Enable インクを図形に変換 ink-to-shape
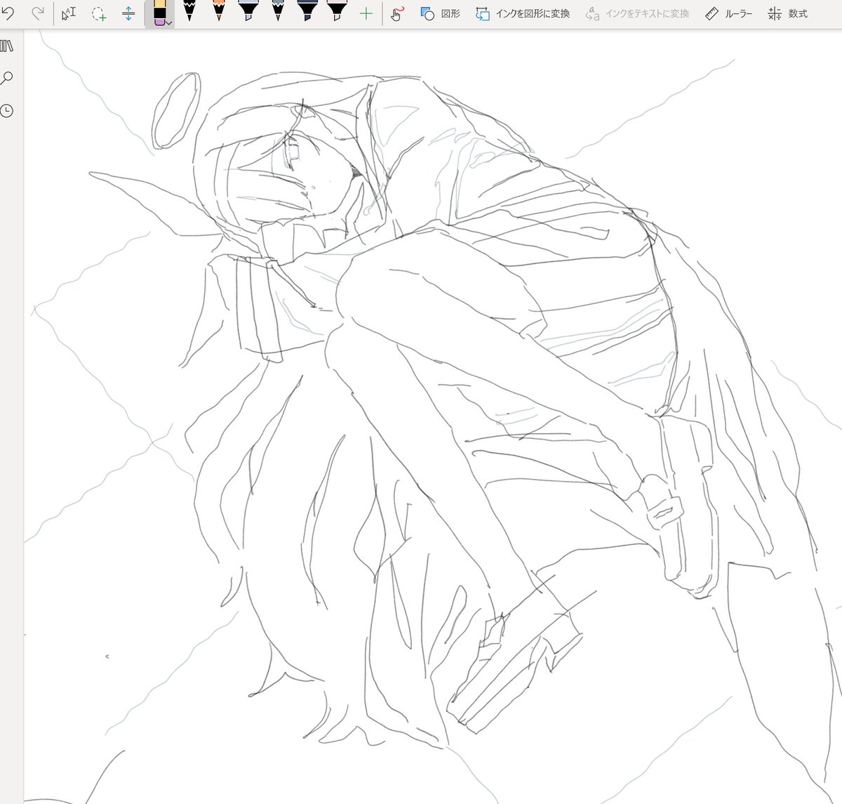Screen dimensions: 842x804 523,13
